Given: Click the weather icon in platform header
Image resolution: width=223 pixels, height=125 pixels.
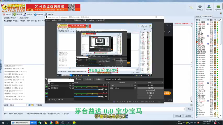Looking at the screenshot, I should [191, 7].
